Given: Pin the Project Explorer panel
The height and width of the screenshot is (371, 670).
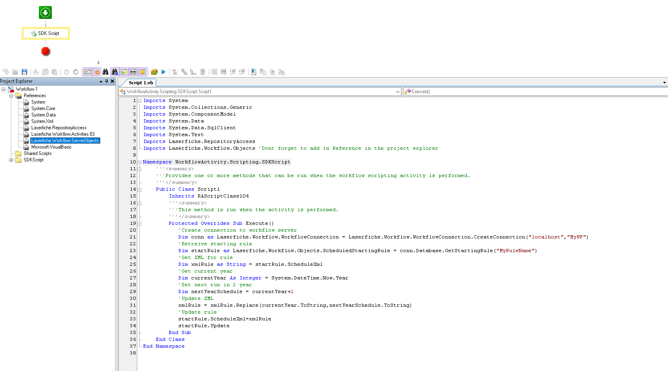Looking at the screenshot, I should coord(106,81).
